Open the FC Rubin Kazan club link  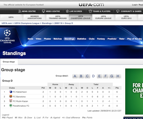tap(21, 101)
